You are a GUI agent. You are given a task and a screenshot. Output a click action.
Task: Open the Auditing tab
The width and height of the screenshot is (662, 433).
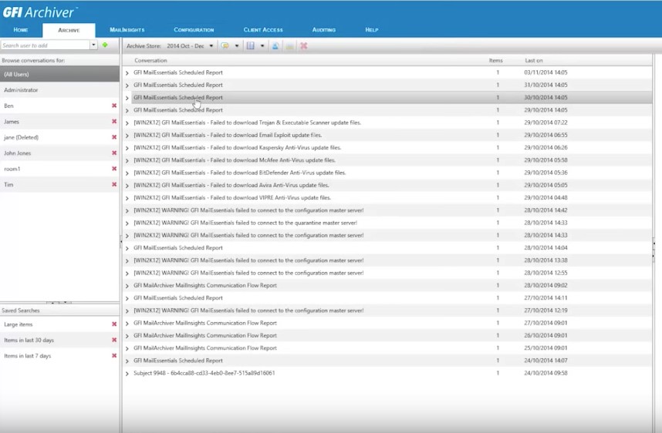324,30
